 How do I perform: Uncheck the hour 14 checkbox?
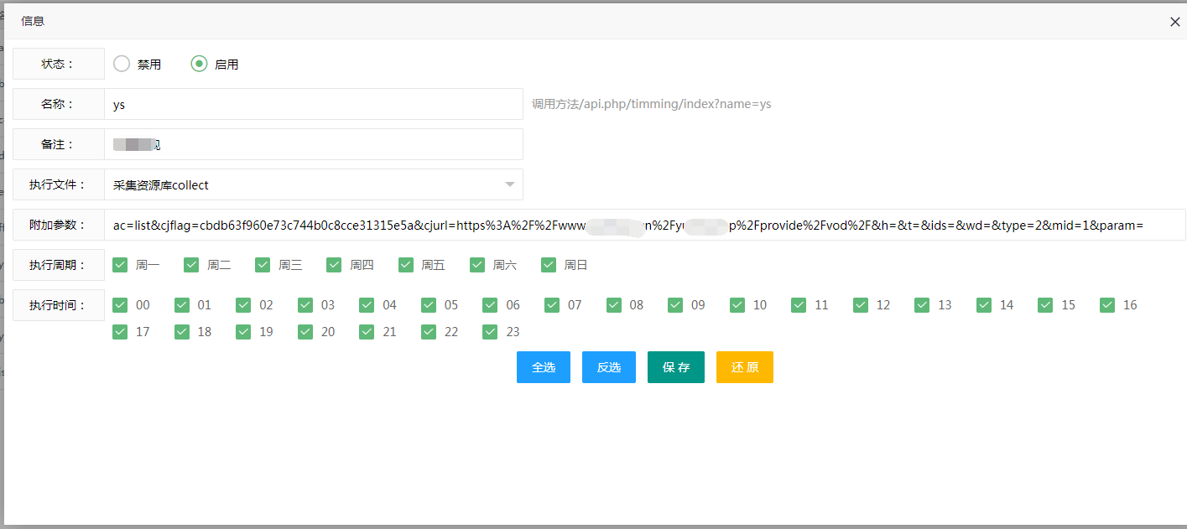point(984,305)
